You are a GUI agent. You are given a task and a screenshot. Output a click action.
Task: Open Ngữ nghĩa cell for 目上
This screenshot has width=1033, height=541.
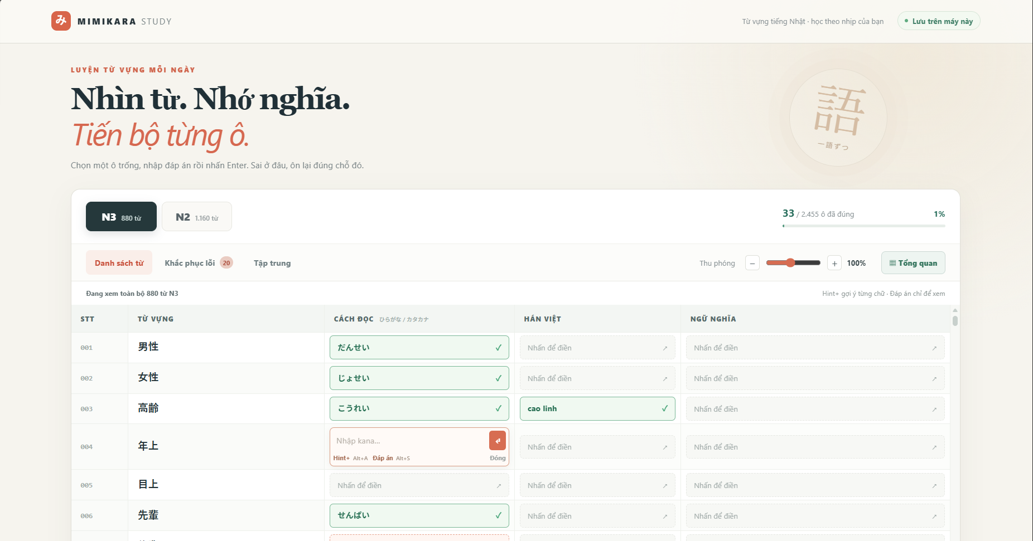tap(815, 485)
